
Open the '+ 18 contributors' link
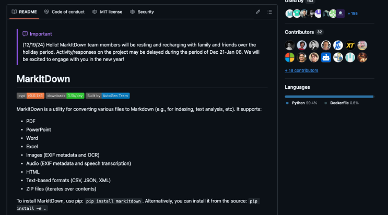pos(301,70)
